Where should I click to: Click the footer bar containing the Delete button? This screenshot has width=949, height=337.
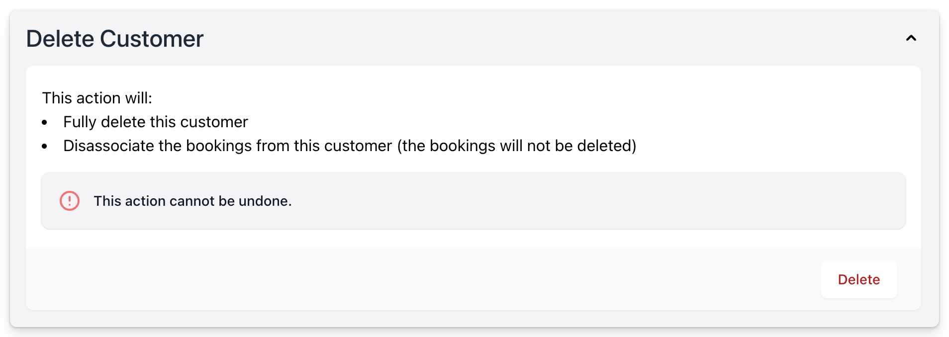pos(398,279)
